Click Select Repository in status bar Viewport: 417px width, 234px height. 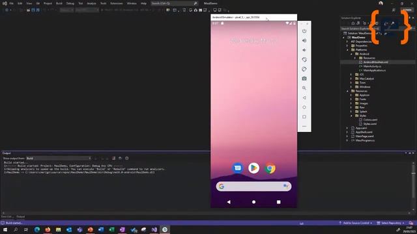(391, 223)
